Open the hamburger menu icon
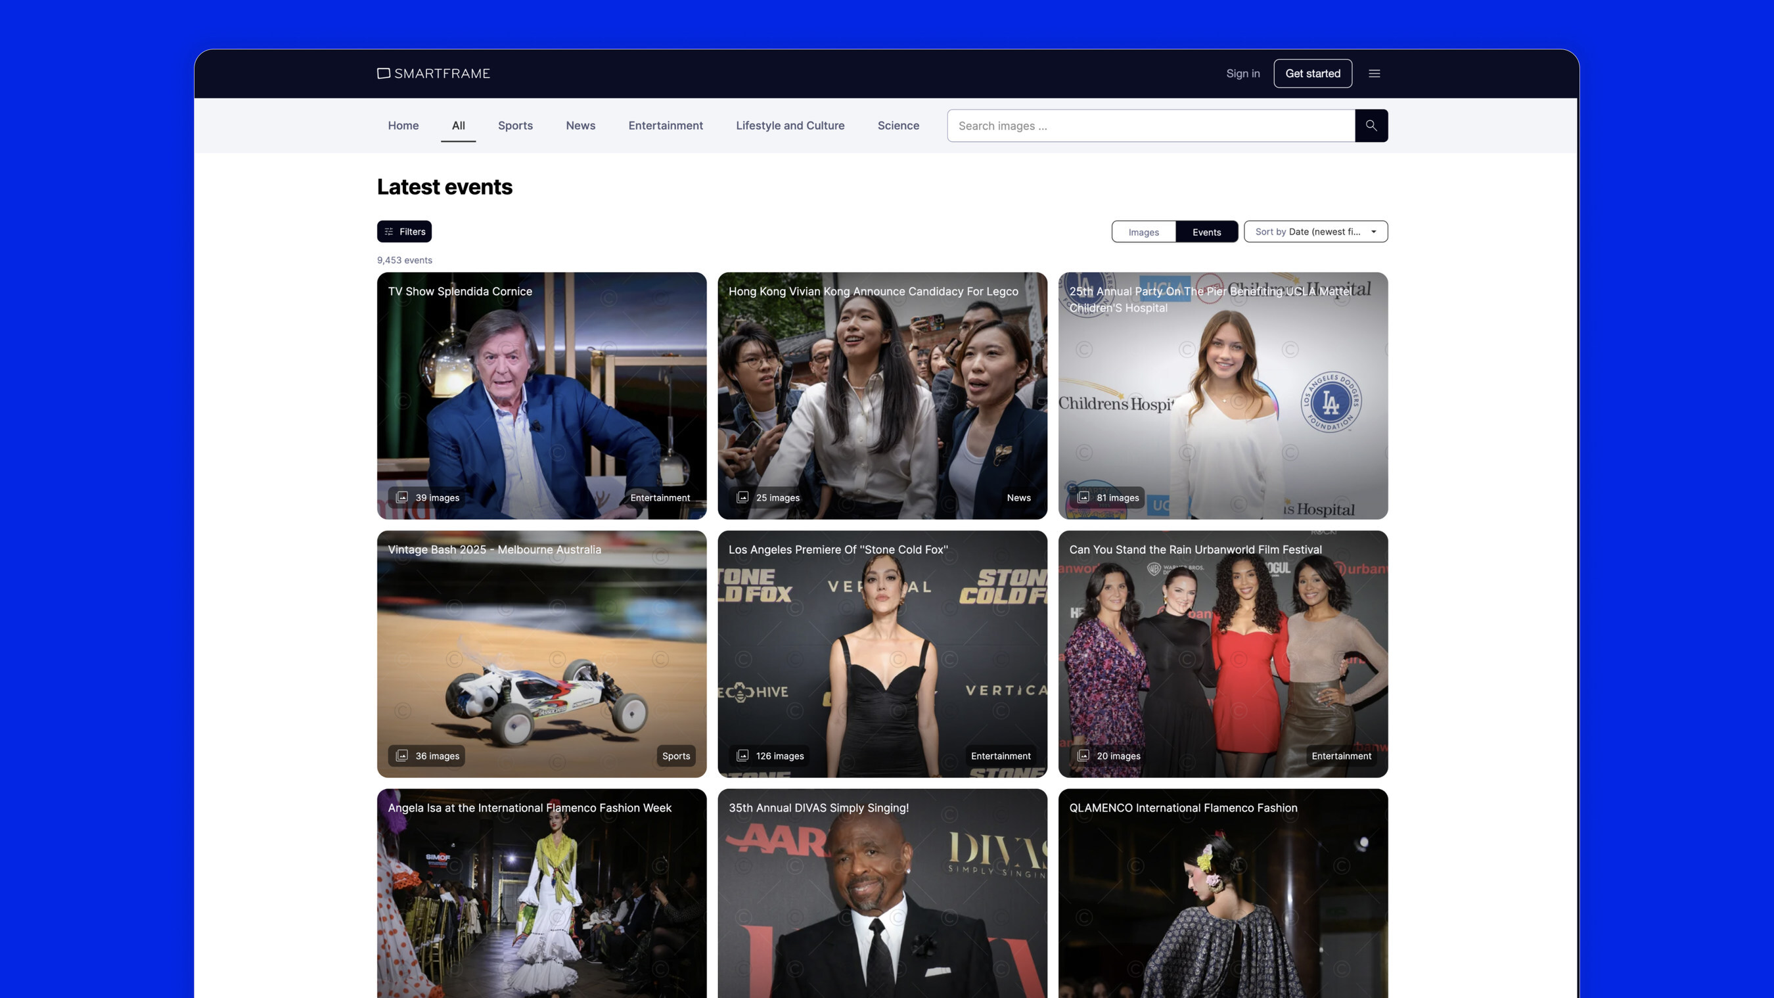The height and width of the screenshot is (998, 1774). point(1374,74)
